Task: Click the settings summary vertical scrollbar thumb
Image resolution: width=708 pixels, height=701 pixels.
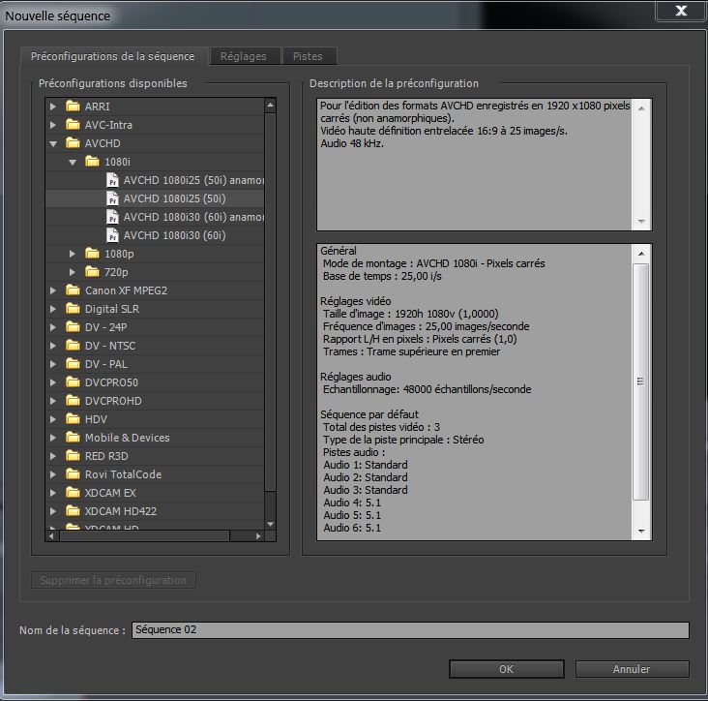Action: coord(640,381)
